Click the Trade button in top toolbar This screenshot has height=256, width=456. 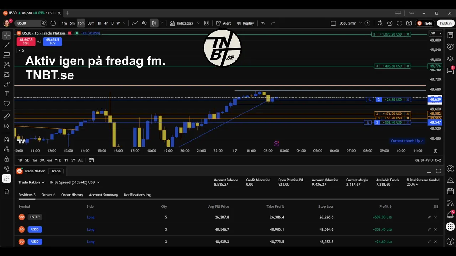click(x=425, y=23)
